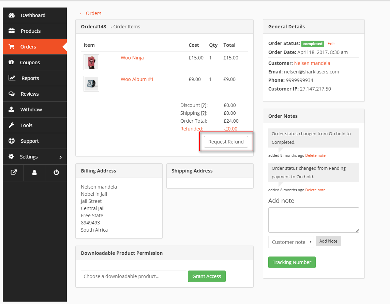Click the email nelsen@sharklasers.com
This screenshot has height=304, width=390.
[x=311, y=72]
